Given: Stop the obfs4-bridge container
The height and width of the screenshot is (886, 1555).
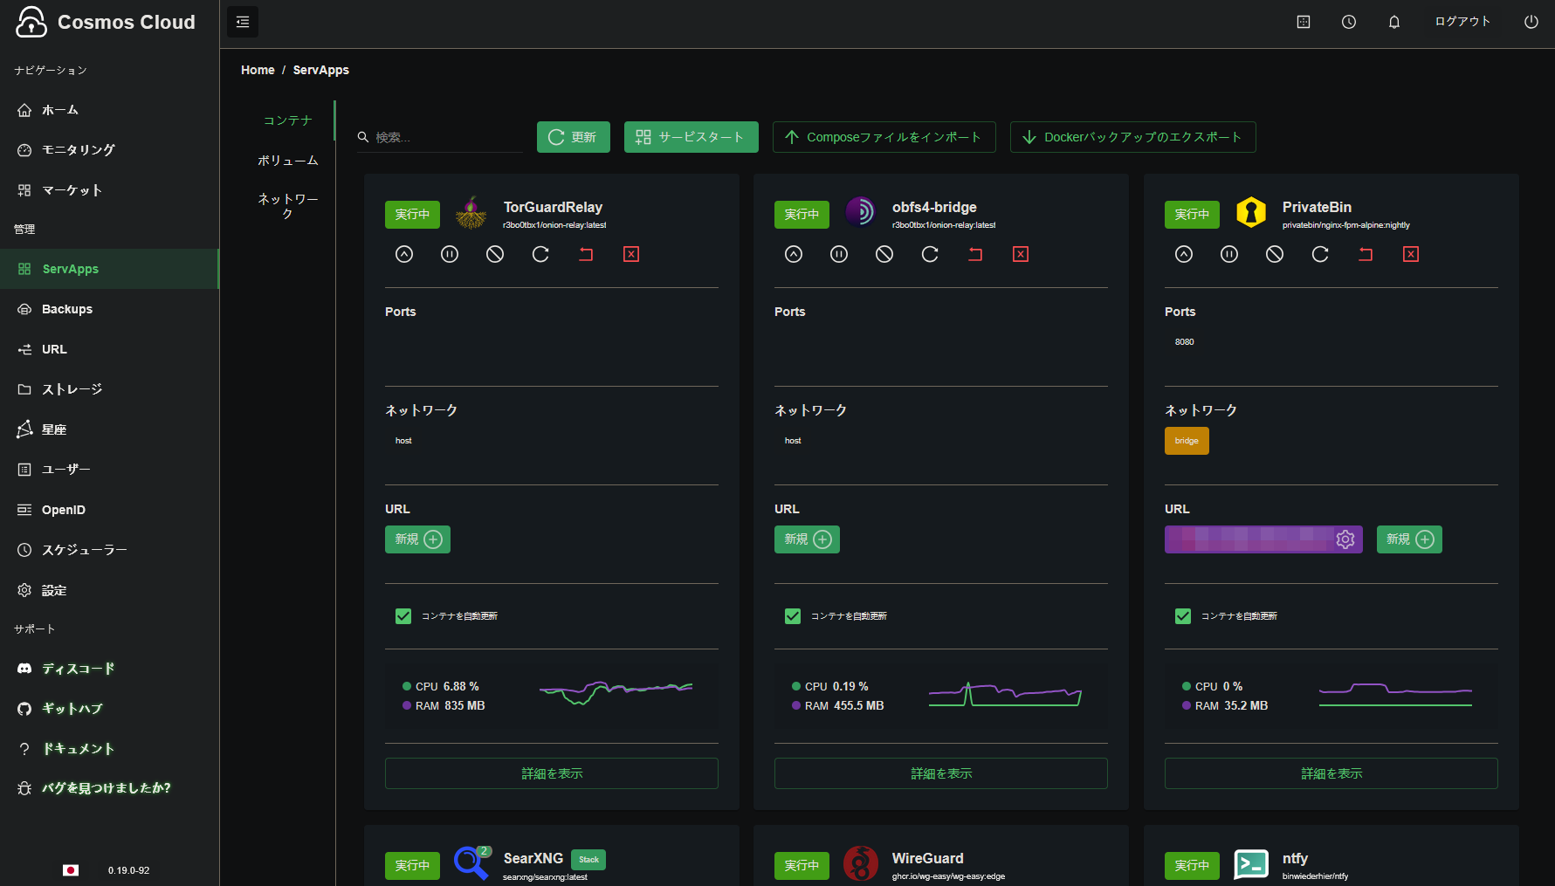Looking at the screenshot, I should pos(884,254).
